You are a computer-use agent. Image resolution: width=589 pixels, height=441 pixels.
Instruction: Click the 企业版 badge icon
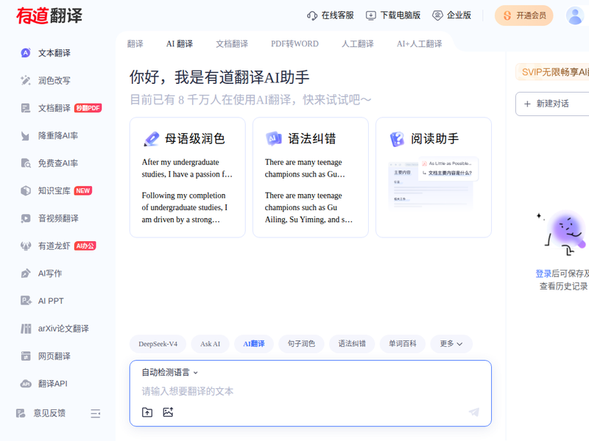(437, 15)
